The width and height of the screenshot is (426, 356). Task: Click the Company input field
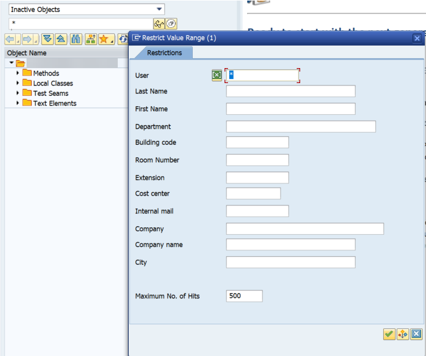pyautogui.click(x=305, y=228)
